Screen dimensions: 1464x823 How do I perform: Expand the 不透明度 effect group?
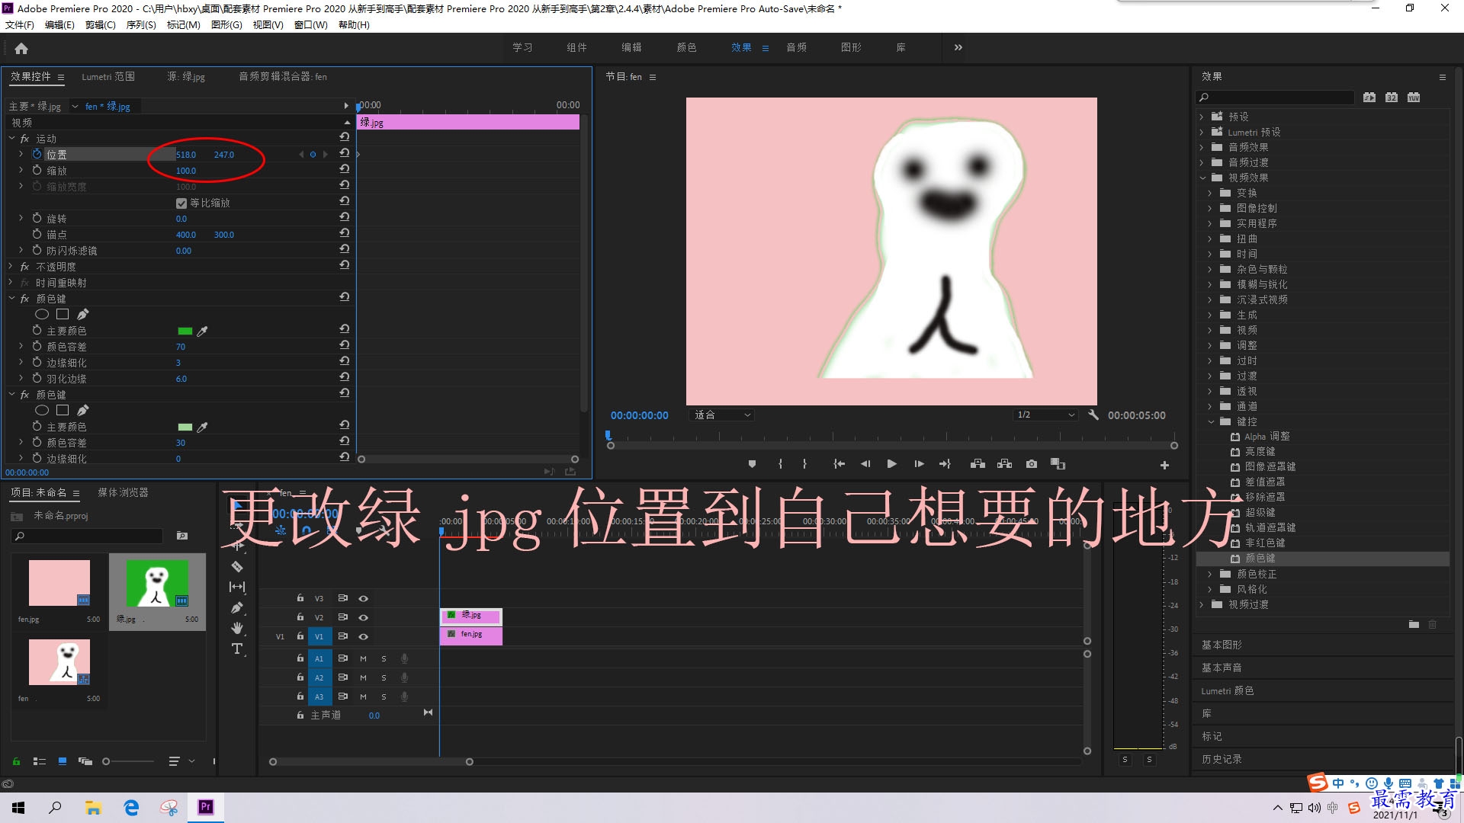(x=11, y=267)
